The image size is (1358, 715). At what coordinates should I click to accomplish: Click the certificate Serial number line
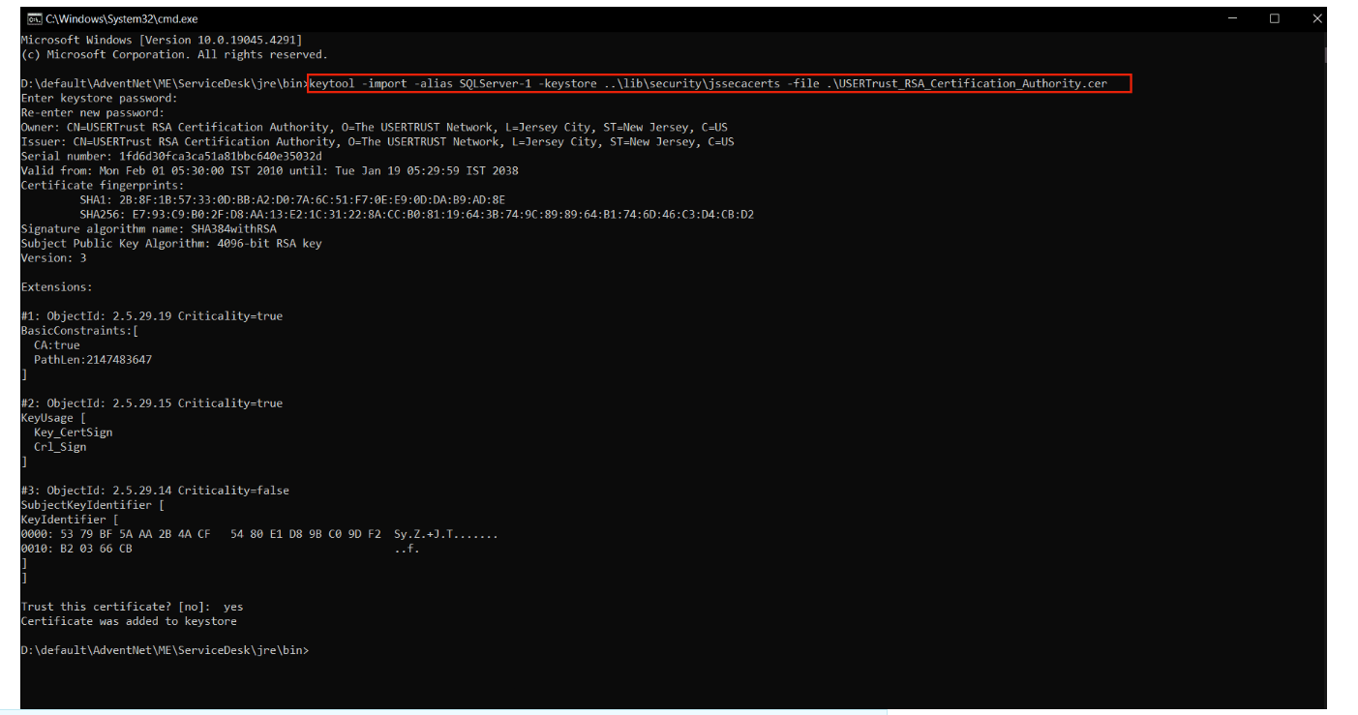(171, 157)
